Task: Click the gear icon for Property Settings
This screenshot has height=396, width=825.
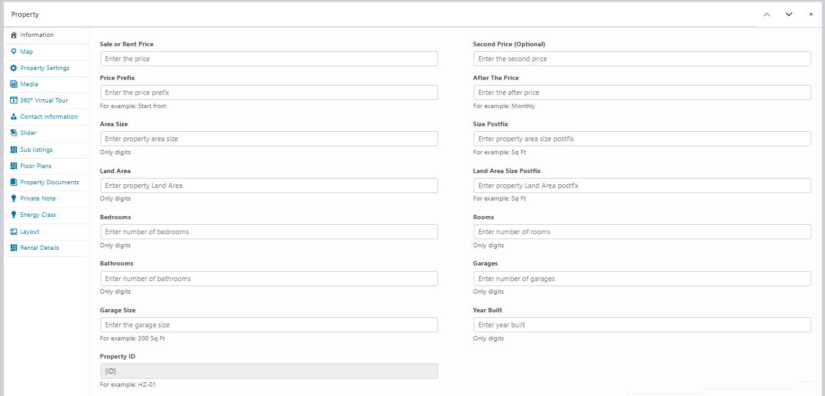Action: pos(14,68)
